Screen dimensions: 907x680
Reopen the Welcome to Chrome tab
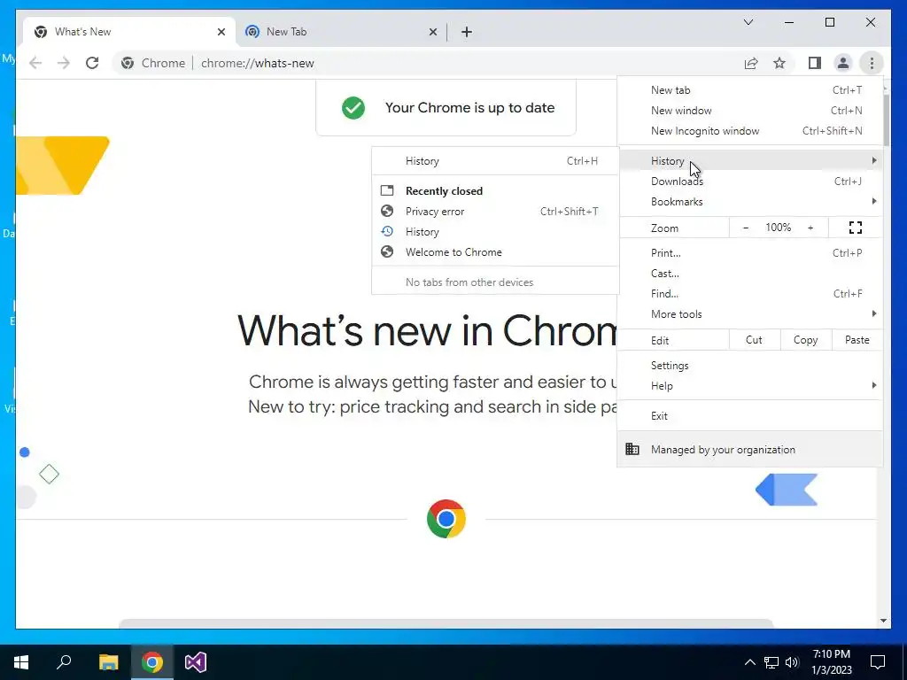click(495, 252)
